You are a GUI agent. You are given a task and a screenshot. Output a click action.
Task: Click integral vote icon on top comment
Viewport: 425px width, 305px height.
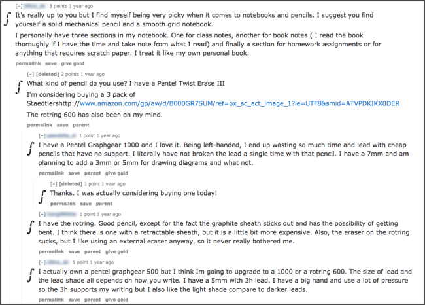pyautogui.click(x=8, y=19)
